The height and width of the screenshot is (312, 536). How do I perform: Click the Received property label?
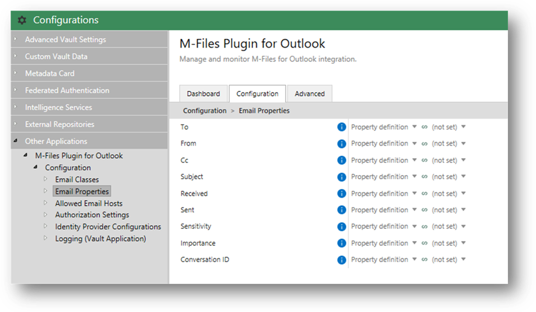click(194, 193)
